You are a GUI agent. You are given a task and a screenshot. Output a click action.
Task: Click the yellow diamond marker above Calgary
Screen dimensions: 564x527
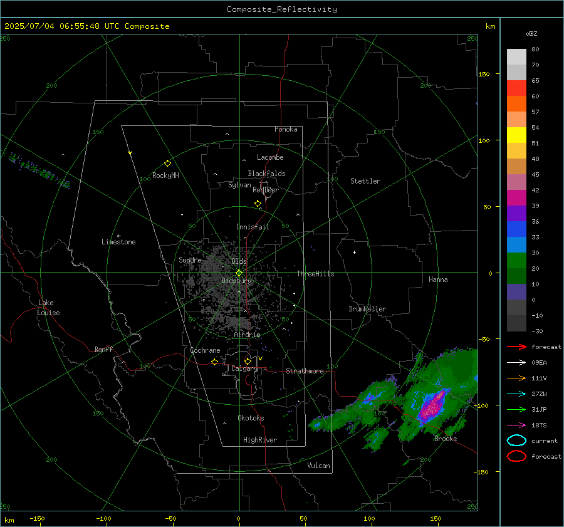point(248,361)
